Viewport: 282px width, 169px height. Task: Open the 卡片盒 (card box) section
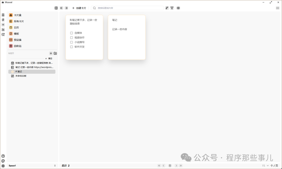[x=17, y=15]
